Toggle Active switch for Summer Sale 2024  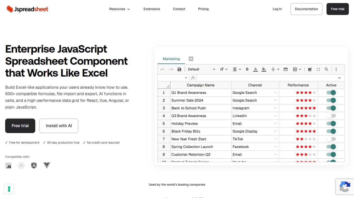click(x=331, y=100)
